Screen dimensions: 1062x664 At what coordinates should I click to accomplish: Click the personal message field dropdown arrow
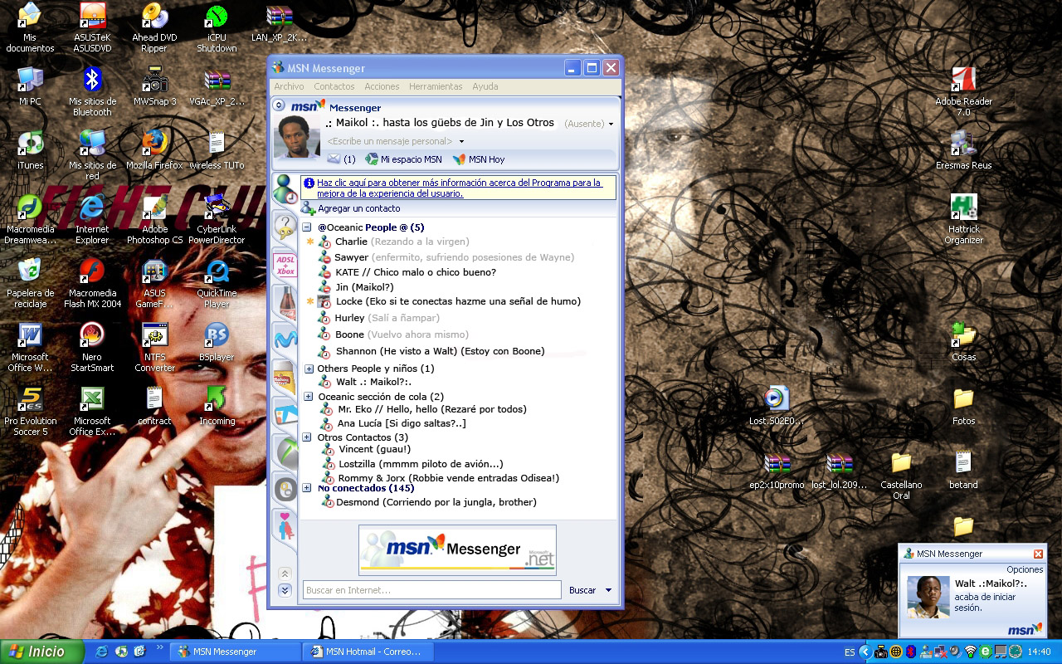(461, 142)
